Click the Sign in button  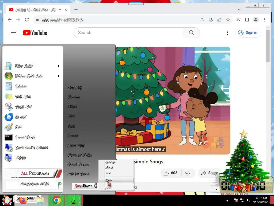248,32
